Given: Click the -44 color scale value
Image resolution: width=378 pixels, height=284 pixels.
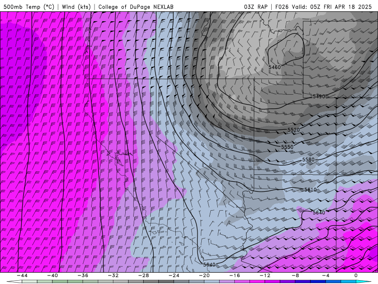Looking at the screenshot, I should (22, 275).
